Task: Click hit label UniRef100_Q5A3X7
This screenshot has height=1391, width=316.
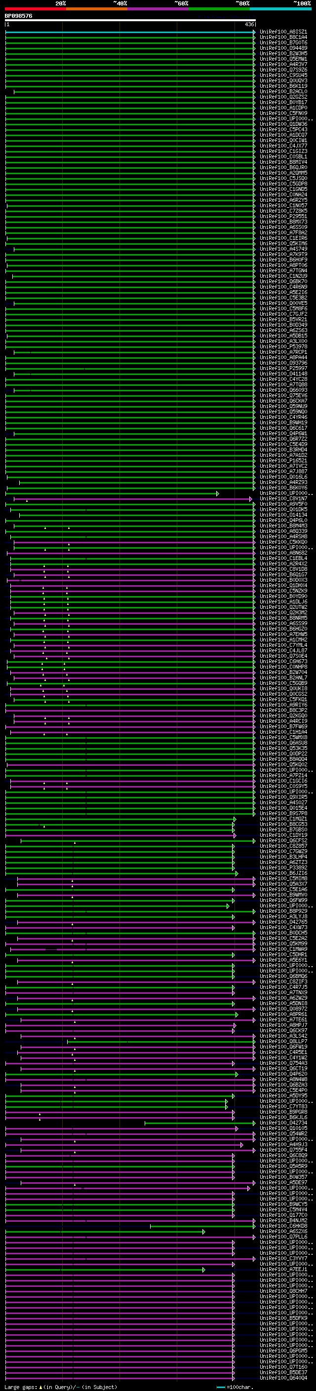Action: point(283,884)
